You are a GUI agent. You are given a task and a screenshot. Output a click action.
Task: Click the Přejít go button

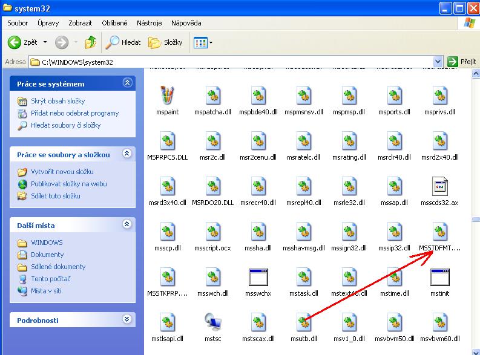tap(462, 62)
